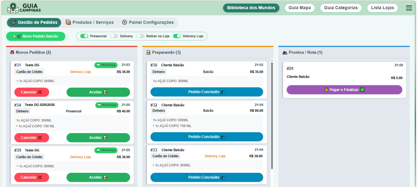Click the R$ 35.00 total

tap(256, 72)
